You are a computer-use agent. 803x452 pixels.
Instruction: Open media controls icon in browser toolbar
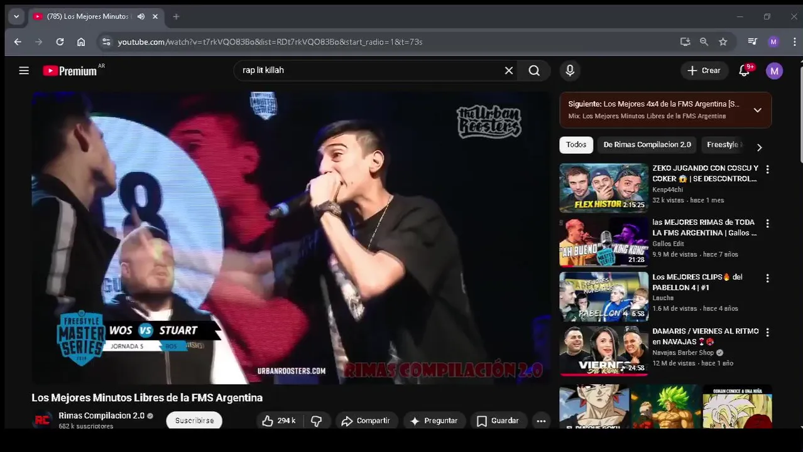tap(752, 42)
